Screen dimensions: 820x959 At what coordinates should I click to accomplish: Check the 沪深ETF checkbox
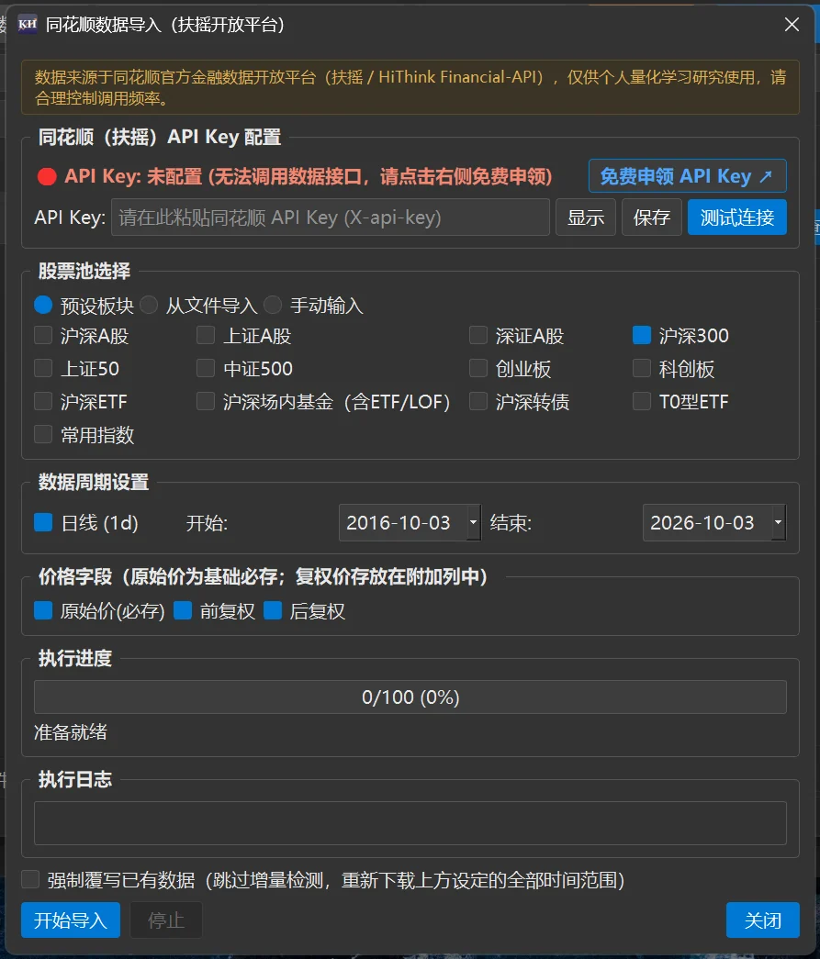[43, 401]
